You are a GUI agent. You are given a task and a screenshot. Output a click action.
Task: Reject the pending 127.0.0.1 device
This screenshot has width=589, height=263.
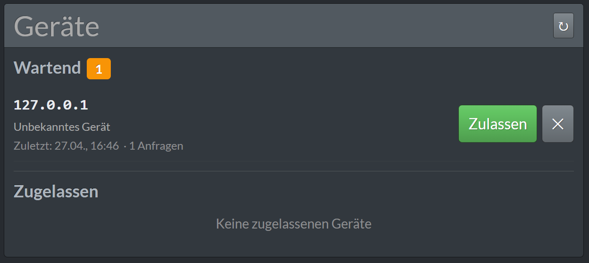click(x=558, y=124)
